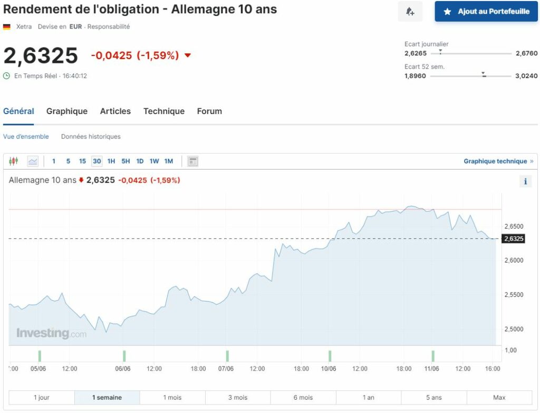Viewport: 540px width, 413px height.
Task: Click the red down-arrow change indicator
Action: tap(188, 55)
